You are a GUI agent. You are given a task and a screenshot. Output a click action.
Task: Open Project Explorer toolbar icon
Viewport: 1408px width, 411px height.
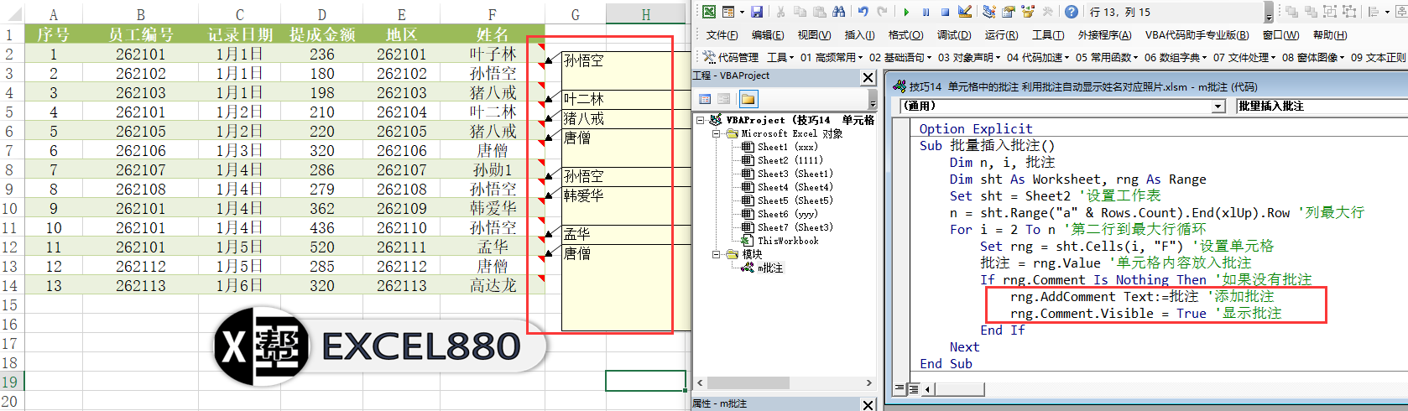[989, 12]
